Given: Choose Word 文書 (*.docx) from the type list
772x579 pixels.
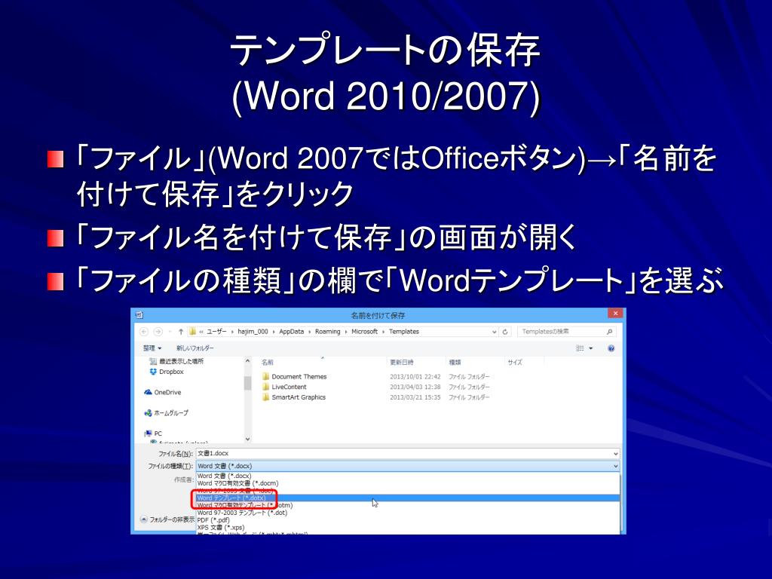Looking at the screenshot, I should (x=408, y=476).
